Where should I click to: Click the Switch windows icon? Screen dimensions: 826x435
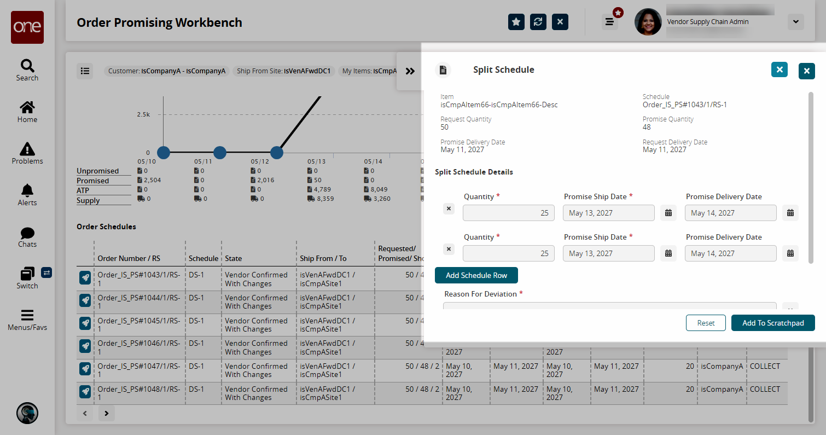(27, 274)
